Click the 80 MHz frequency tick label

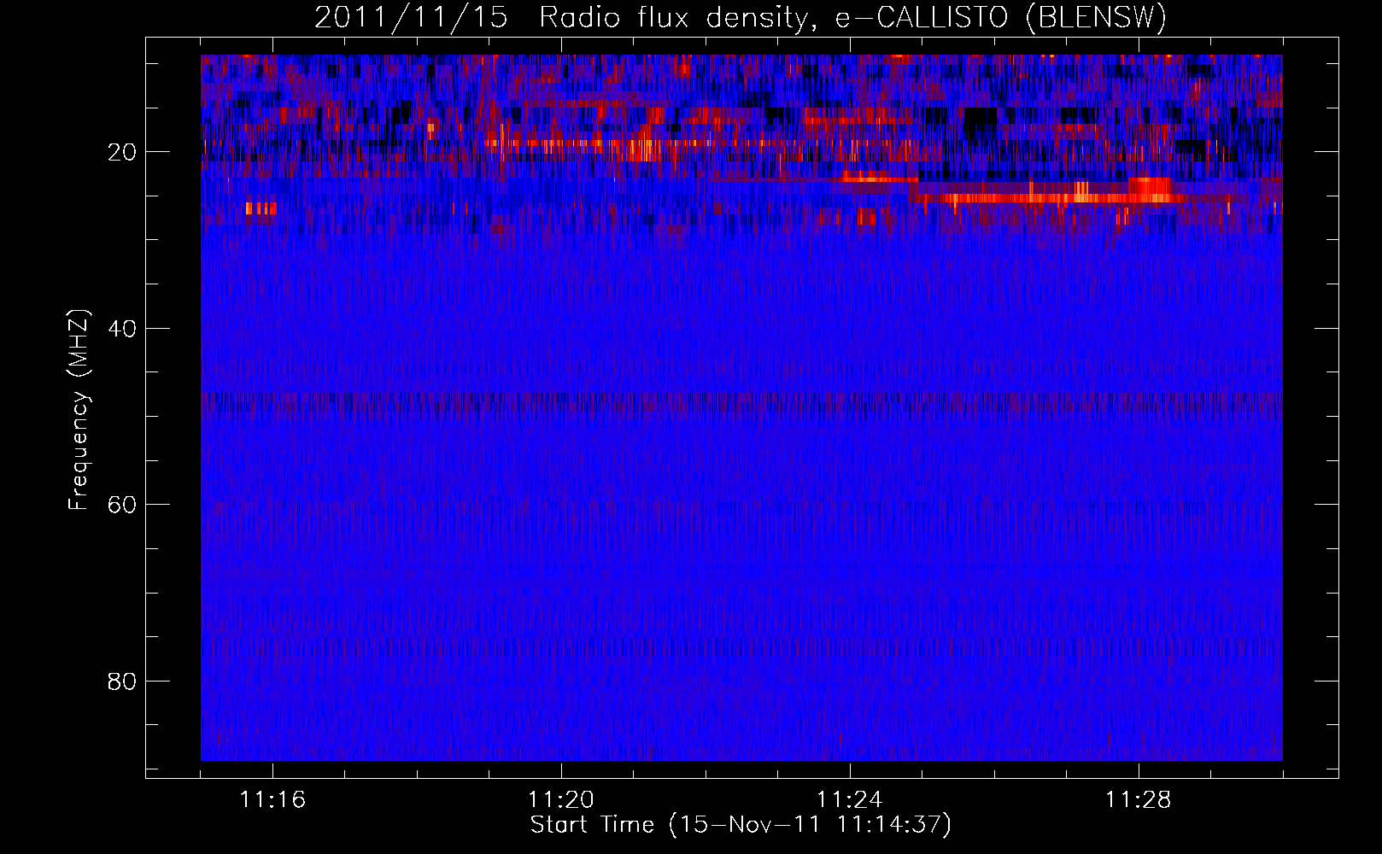[x=122, y=681]
